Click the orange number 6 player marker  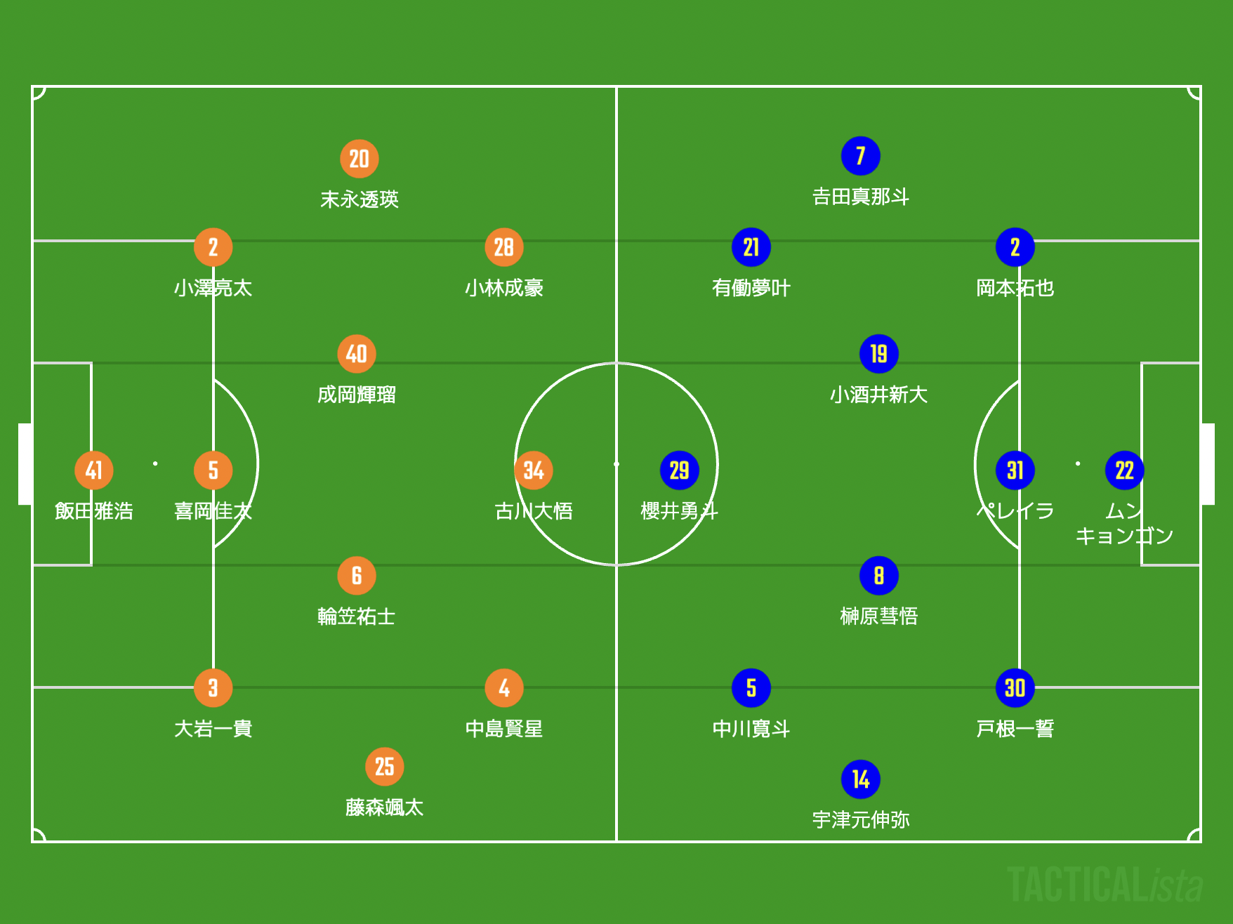(x=356, y=576)
